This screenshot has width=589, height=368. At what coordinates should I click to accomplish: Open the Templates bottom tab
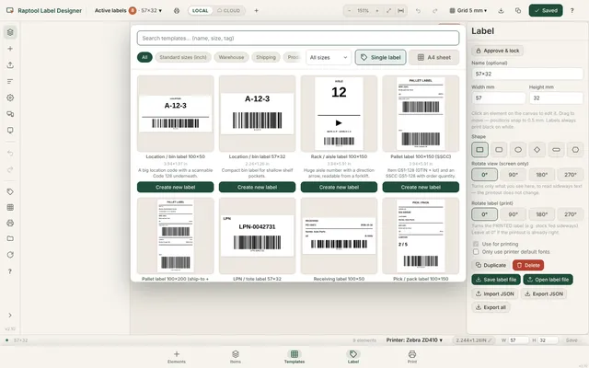click(x=294, y=357)
